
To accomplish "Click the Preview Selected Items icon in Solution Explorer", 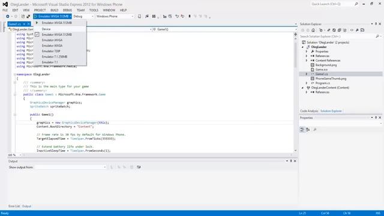I will point(362,31).
